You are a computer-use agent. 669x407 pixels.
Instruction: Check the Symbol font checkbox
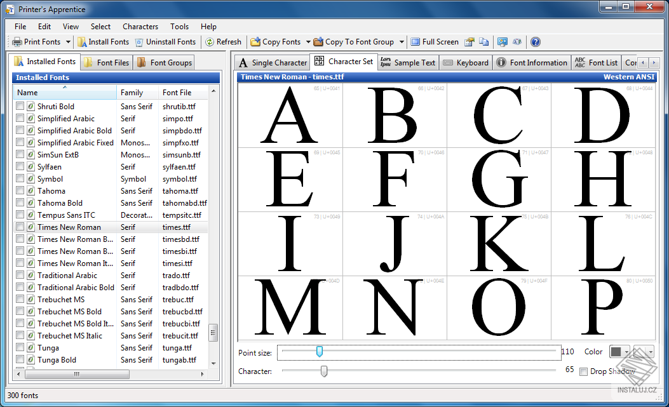point(20,178)
